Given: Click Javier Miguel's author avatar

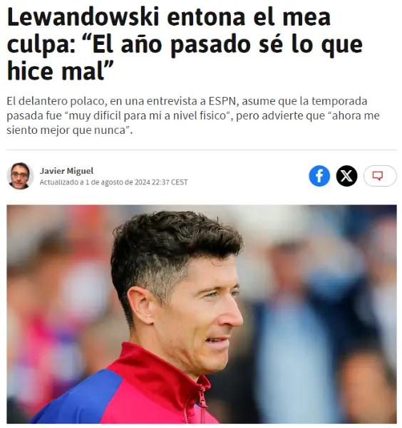Looking at the screenshot, I should 20,176.
